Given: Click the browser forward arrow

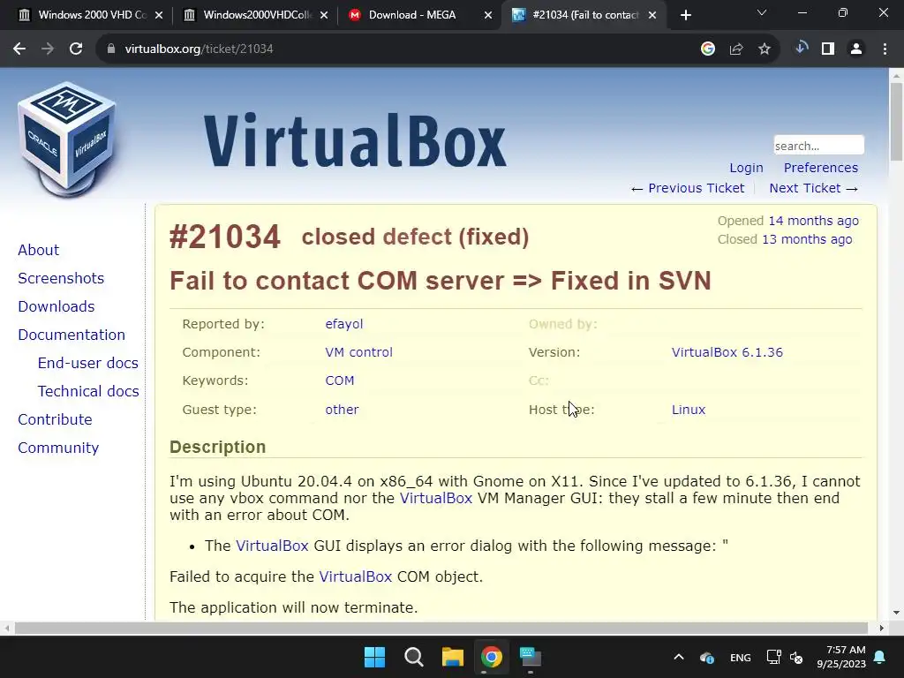Looking at the screenshot, I should (48, 49).
